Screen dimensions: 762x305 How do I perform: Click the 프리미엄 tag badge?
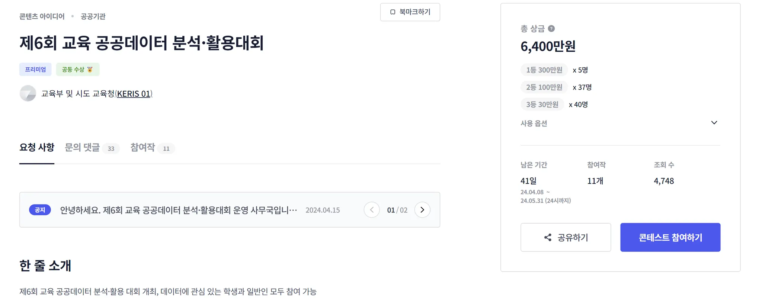(x=35, y=70)
